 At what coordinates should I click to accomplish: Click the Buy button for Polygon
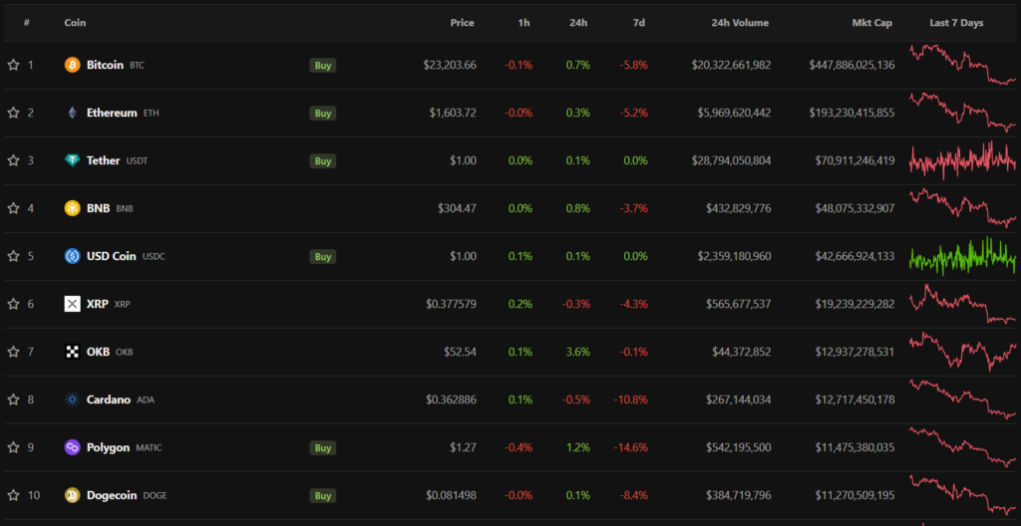(x=323, y=448)
